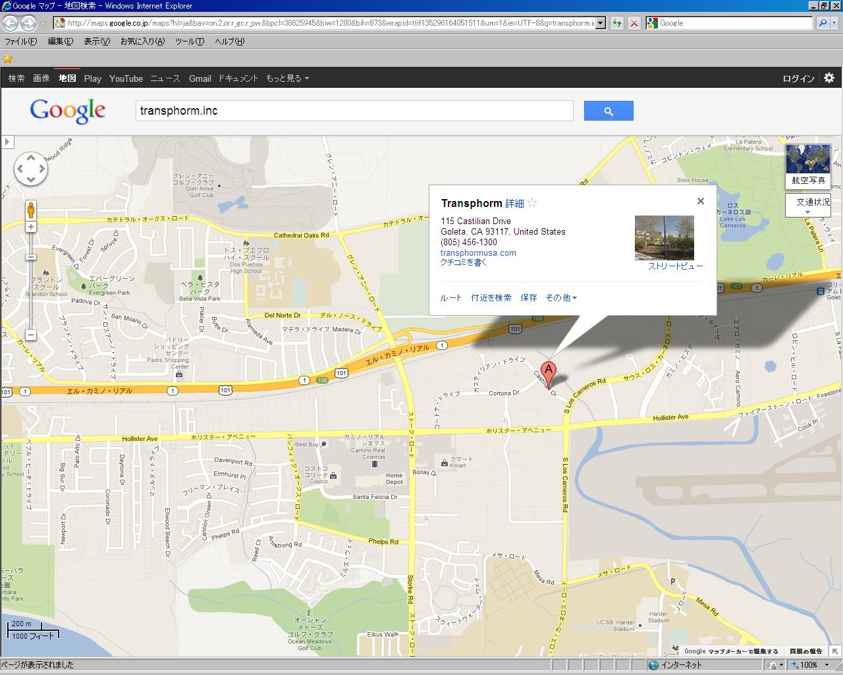
Task: Click the street view thumbnail photo
Action: (x=664, y=238)
